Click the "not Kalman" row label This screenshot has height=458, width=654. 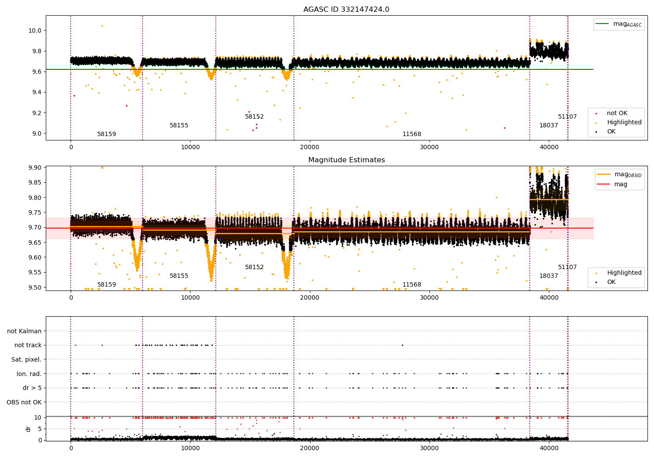[24, 331]
